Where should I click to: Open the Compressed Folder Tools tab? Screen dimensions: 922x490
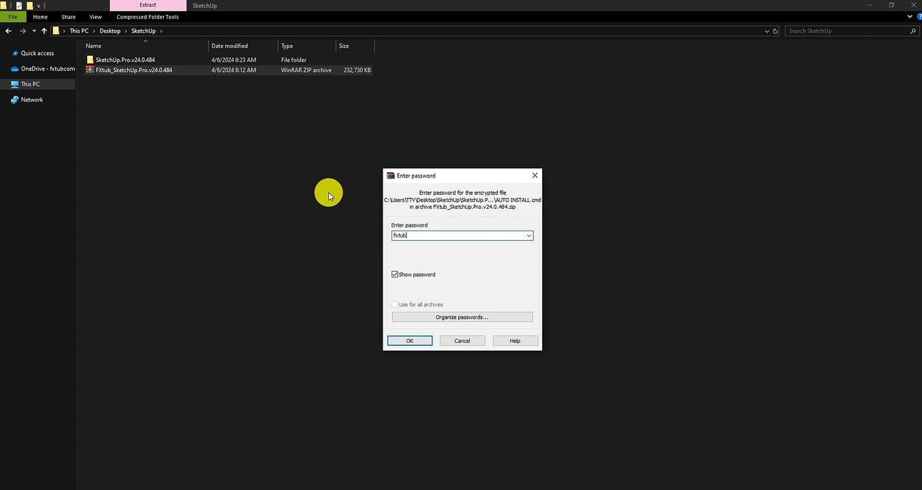pyautogui.click(x=148, y=16)
